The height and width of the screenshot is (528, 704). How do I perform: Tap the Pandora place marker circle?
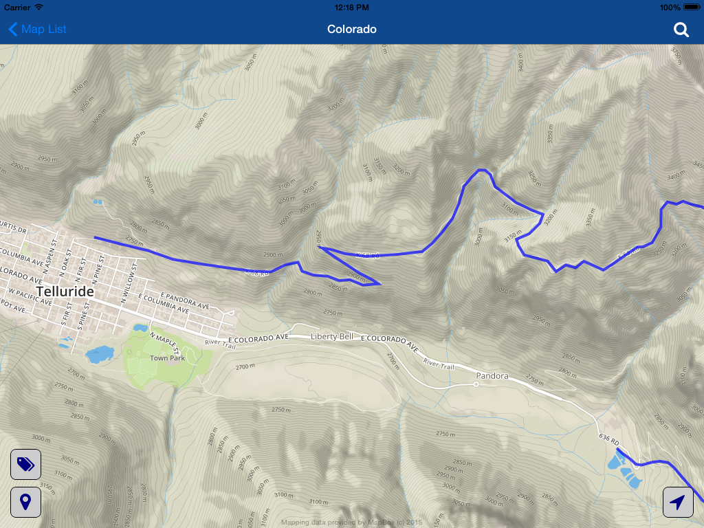point(476,384)
